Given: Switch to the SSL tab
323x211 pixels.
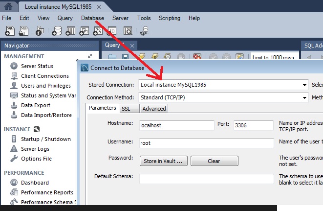Looking at the screenshot, I should click(x=129, y=109).
